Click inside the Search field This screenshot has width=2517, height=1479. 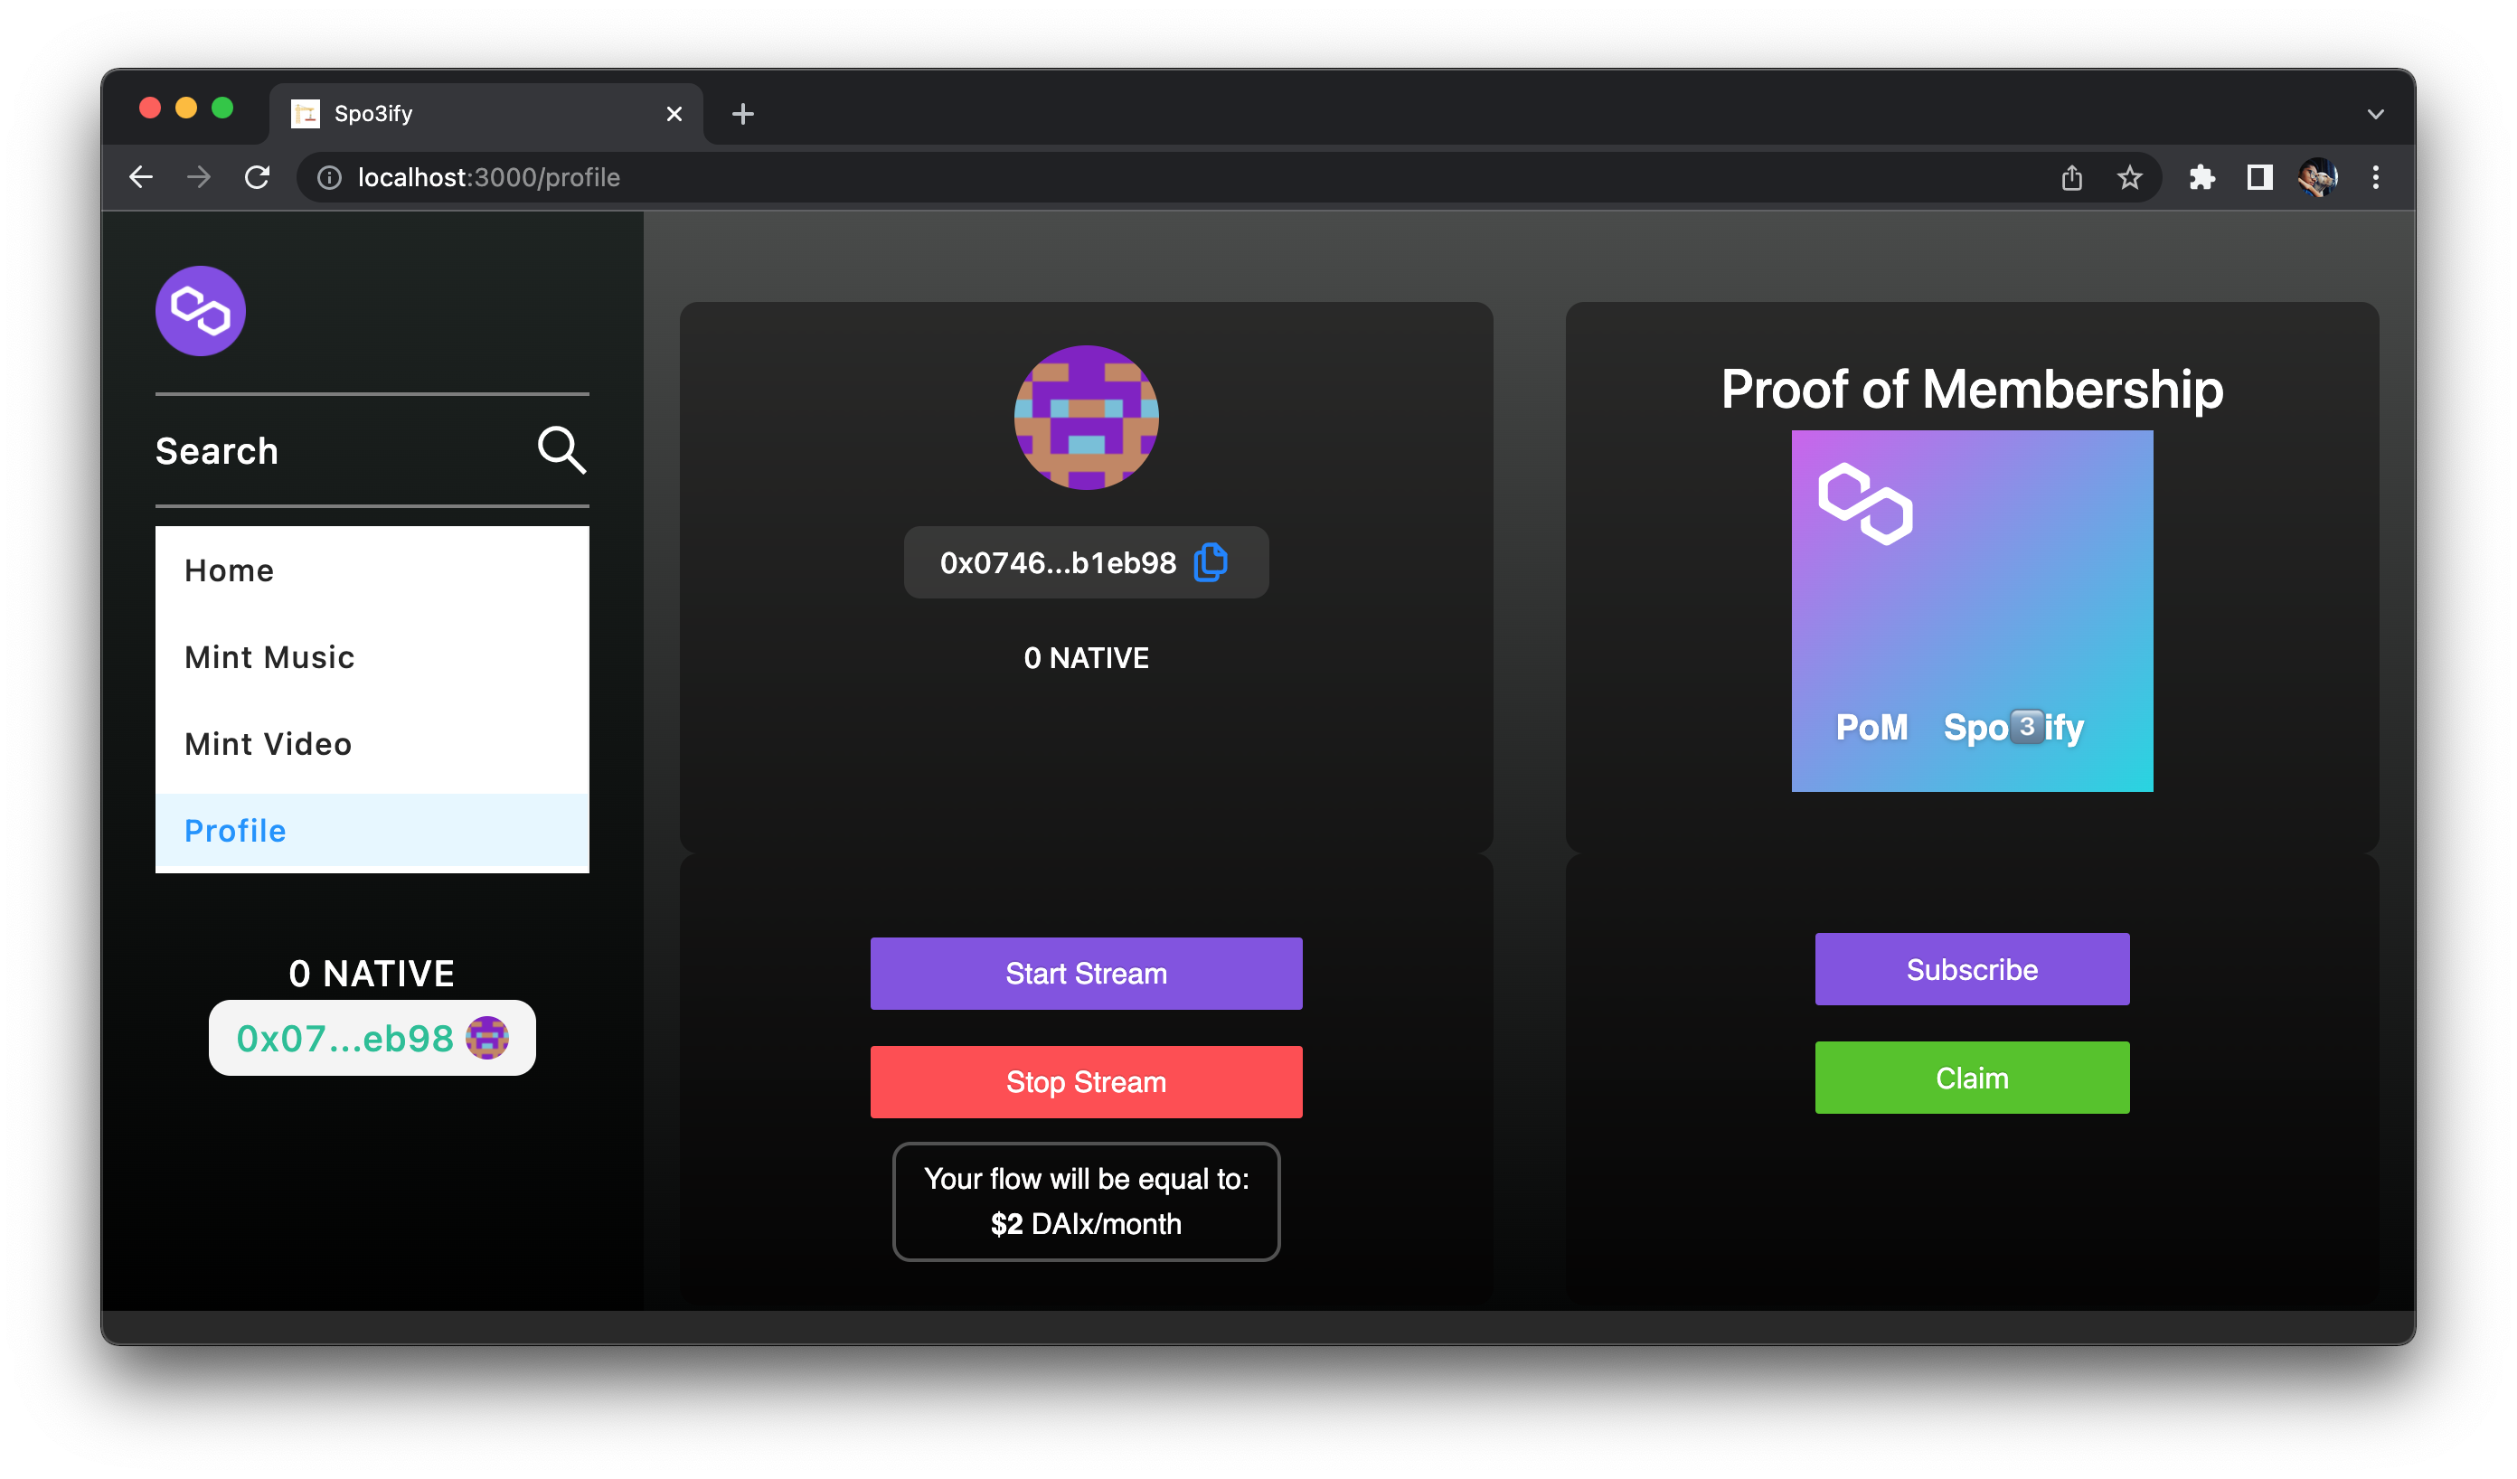pyautogui.click(x=299, y=450)
